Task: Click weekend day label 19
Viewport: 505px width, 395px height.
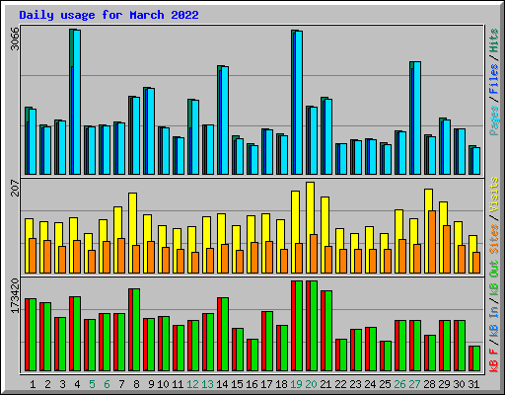Action: [296, 384]
